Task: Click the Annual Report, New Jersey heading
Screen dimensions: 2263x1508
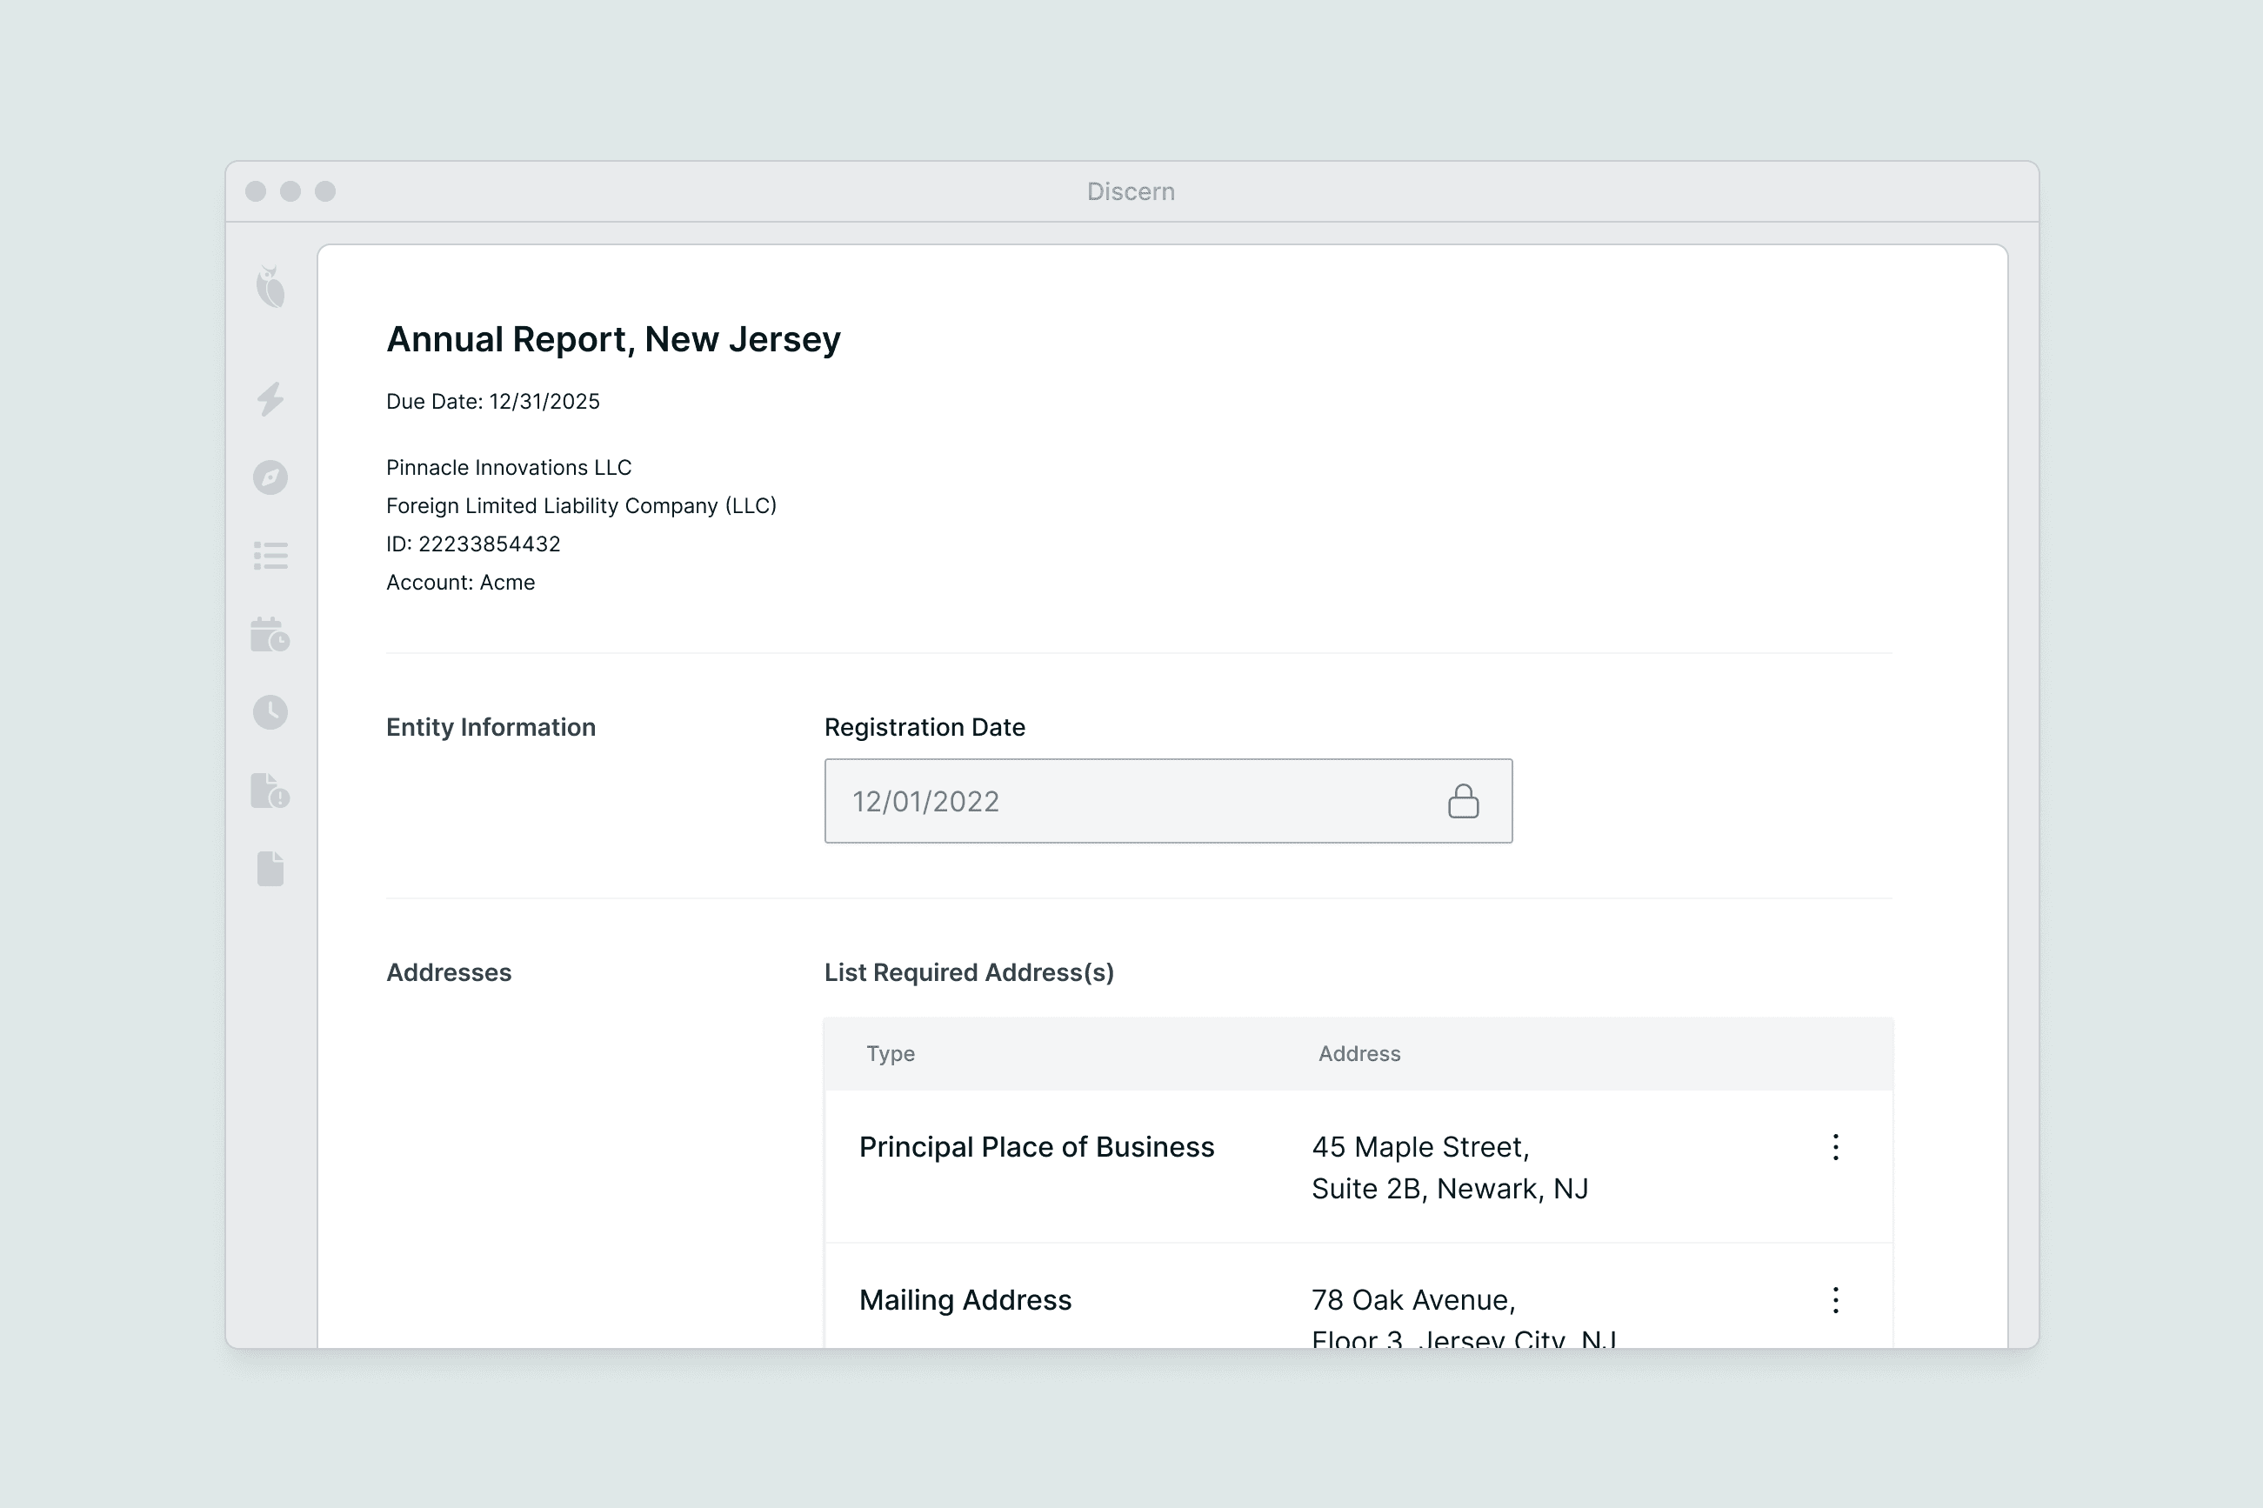Action: (614, 339)
